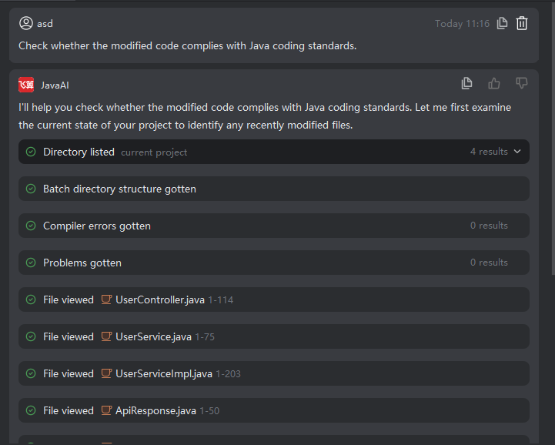Expand the Directory listed results chevron
Viewport: 555px width, 445px height.
[x=517, y=152]
